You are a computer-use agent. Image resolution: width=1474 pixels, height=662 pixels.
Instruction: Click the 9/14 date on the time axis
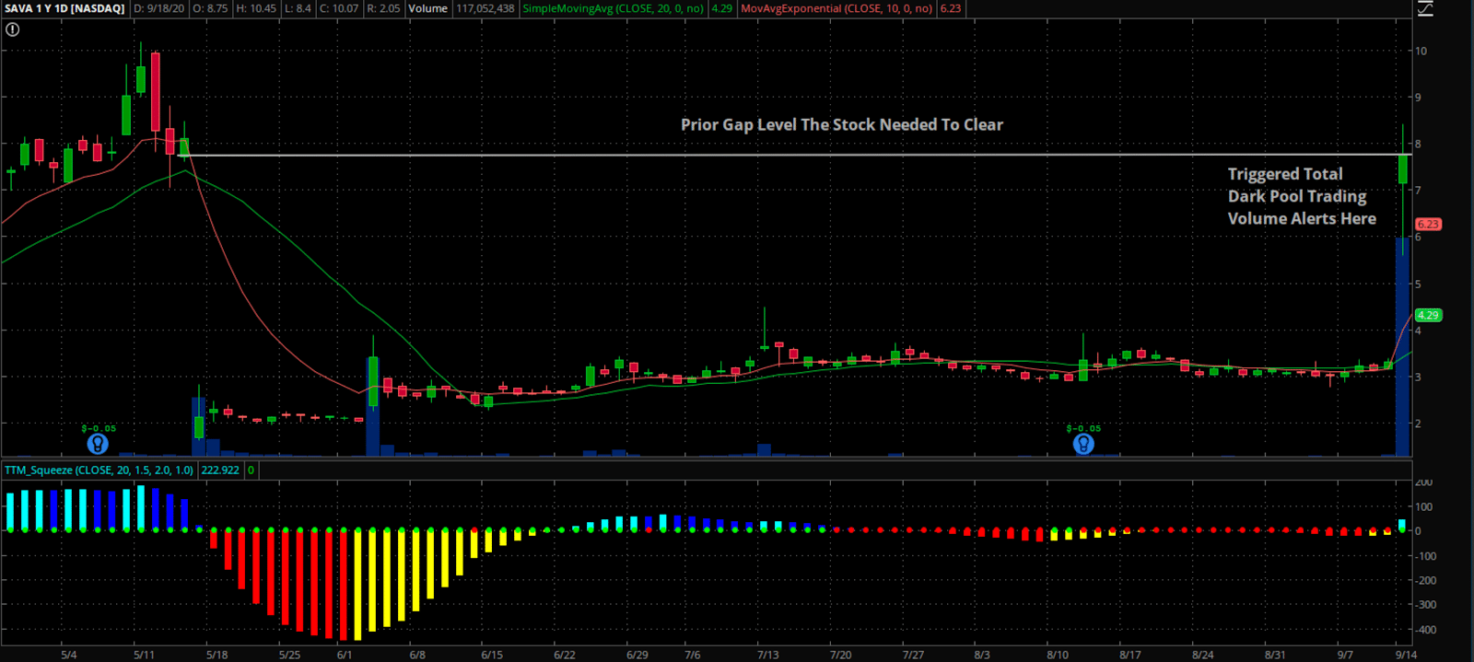pyautogui.click(x=1406, y=655)
